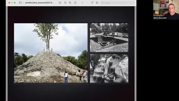Click into the toolbar search field

point(117,3)
